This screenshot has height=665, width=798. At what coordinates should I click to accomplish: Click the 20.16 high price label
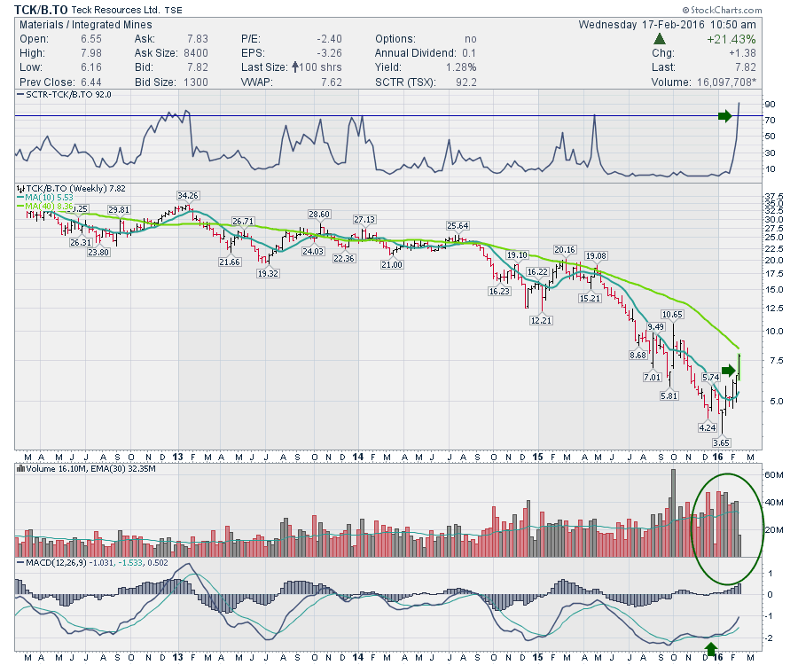[x=565, y=250]
